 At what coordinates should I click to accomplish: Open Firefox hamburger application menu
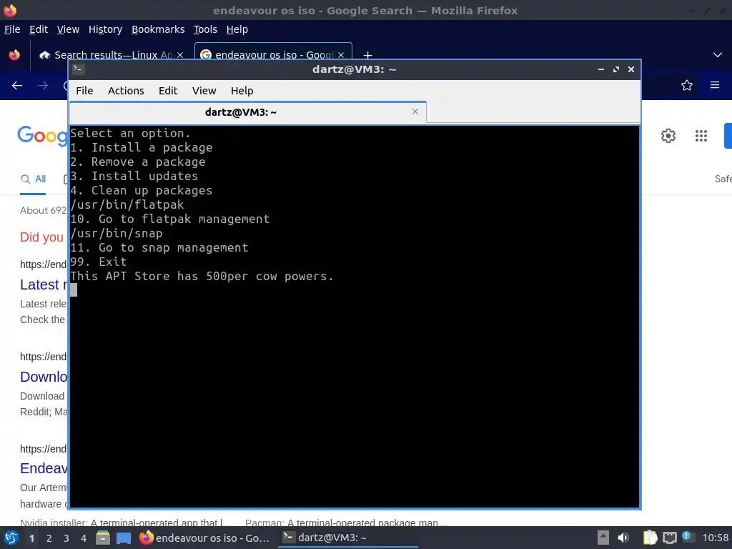click(715, 85)
